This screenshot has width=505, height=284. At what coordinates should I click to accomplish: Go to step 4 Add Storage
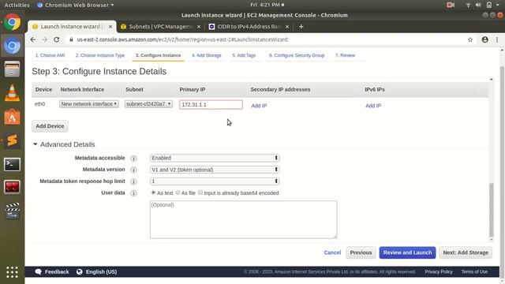pyautogui.click(x=207, y=55)
